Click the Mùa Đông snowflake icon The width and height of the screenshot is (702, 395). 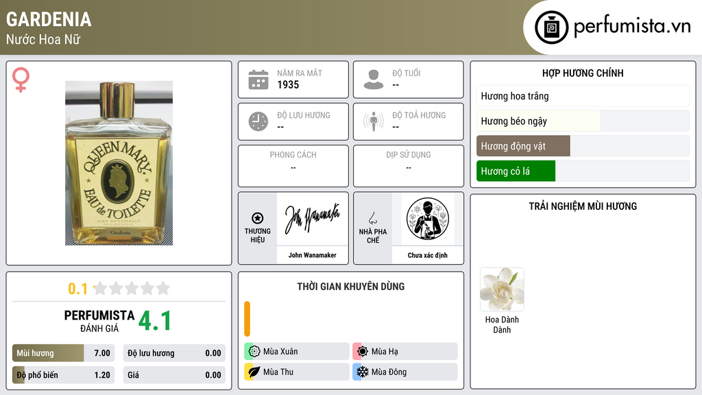(x=363, y=372)
